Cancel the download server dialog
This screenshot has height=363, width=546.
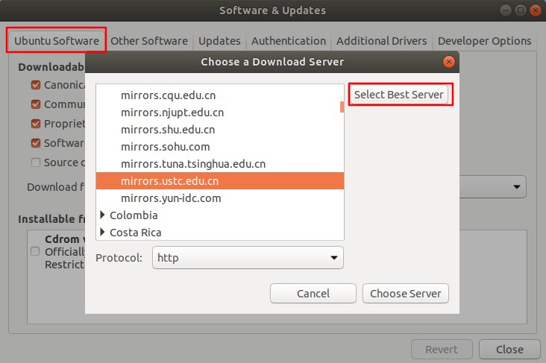(313, 294)
